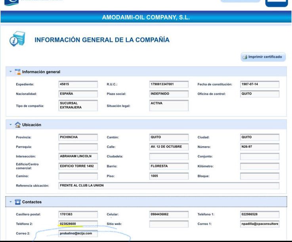Viewport: 292px width, 242px height.
Task: Click the Imprimir certificado button
Action: (x=263, y=57)
